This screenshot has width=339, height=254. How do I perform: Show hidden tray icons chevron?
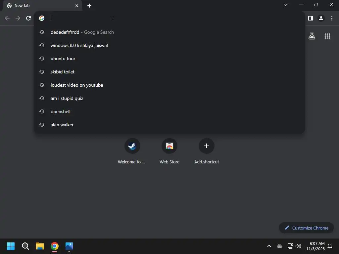tap(269, 246)
